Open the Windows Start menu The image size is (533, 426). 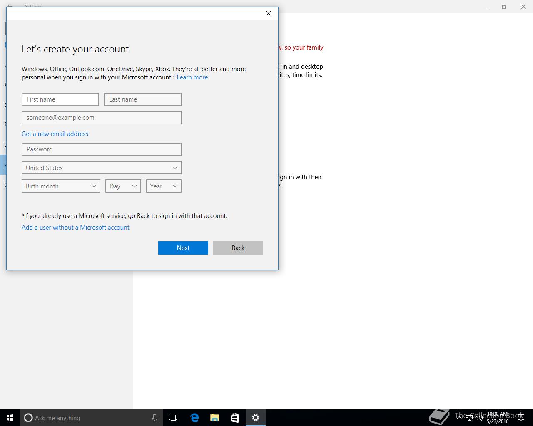[x=10, y=418]
